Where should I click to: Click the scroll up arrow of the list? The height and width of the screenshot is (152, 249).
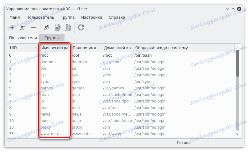click(x=238, y=47)
